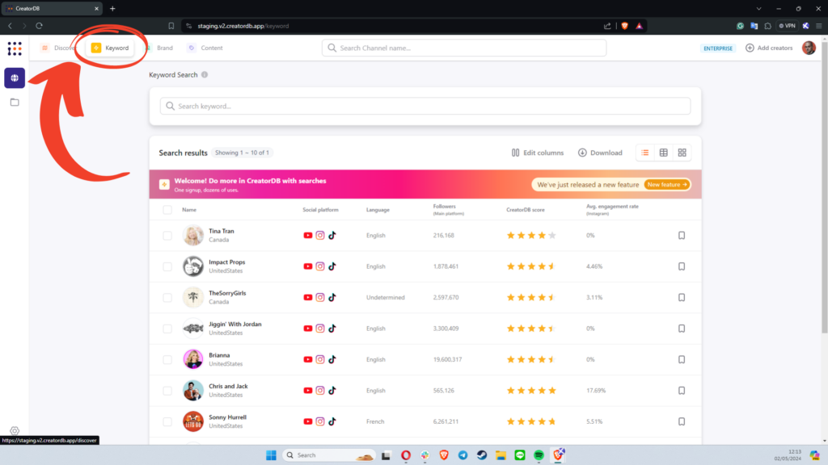Open Telegram from the taskbar
Screen dimensions: 828x465
coord(463,455)
